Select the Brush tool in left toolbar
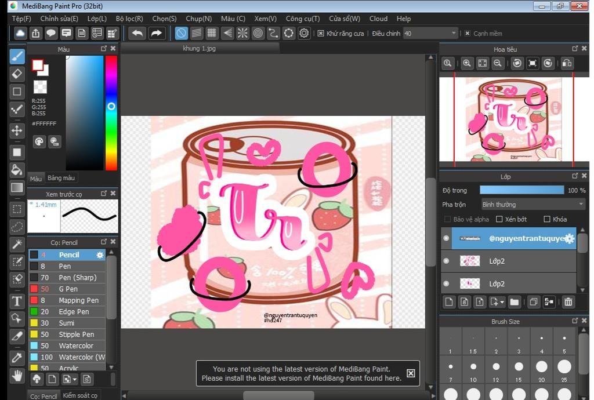Screen dimensions: 594x400 point(17,56)
